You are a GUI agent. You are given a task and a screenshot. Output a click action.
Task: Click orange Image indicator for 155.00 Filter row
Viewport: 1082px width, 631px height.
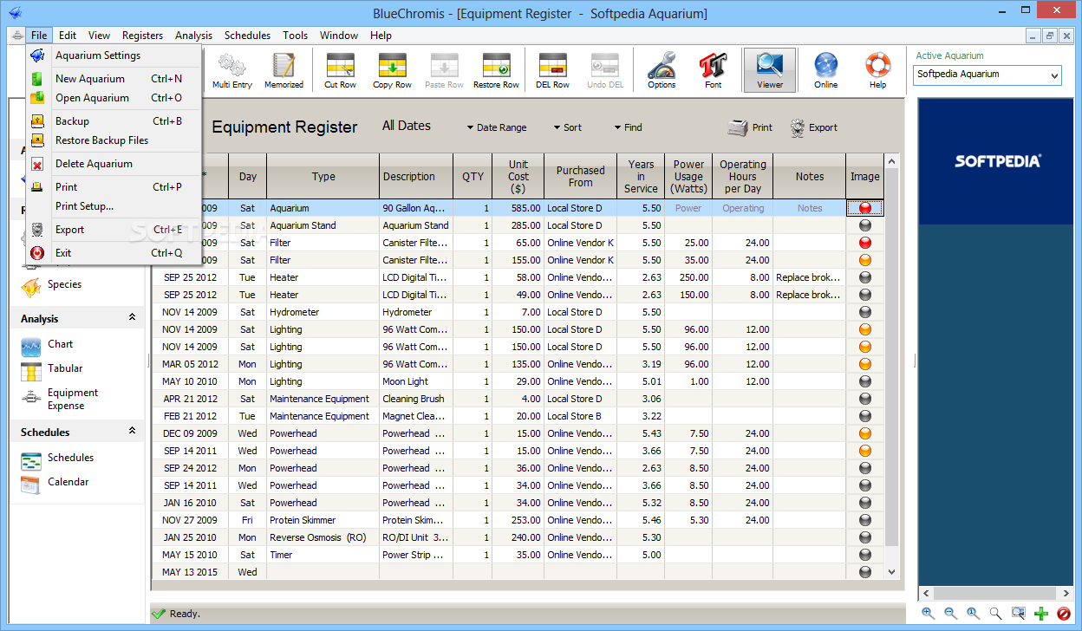point(864,260)
